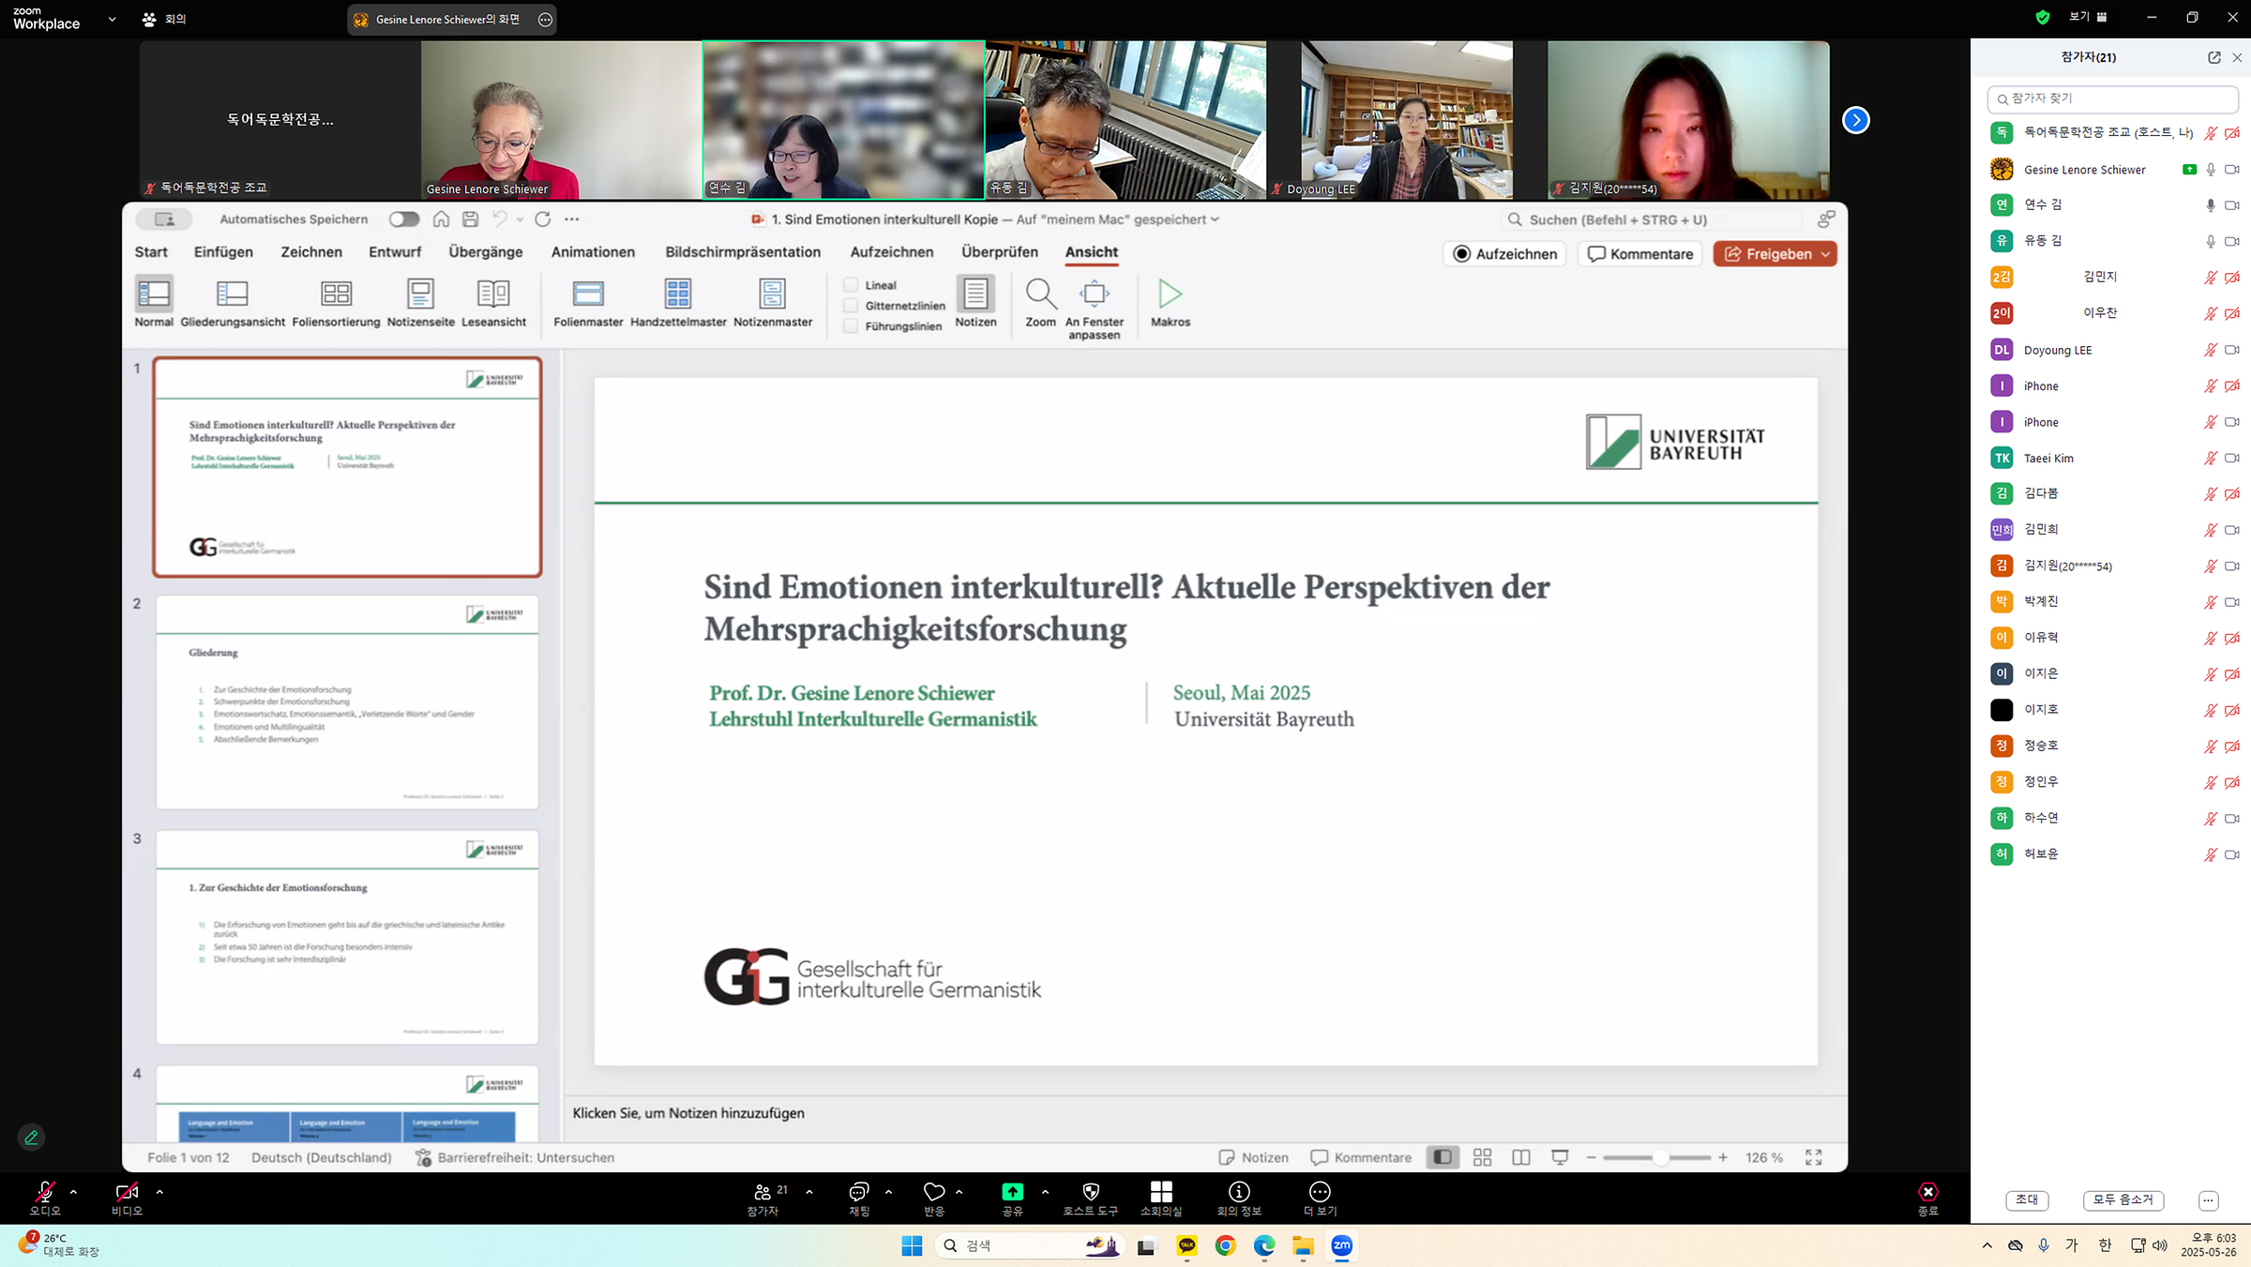
Task: Open the Handzettelmaster
Action: pyautogui.click(x=678, y=301)
